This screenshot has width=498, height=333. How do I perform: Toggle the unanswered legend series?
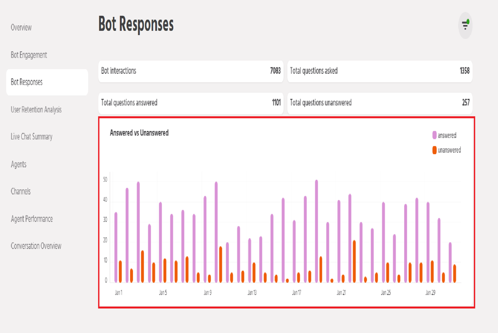(449, 150)
